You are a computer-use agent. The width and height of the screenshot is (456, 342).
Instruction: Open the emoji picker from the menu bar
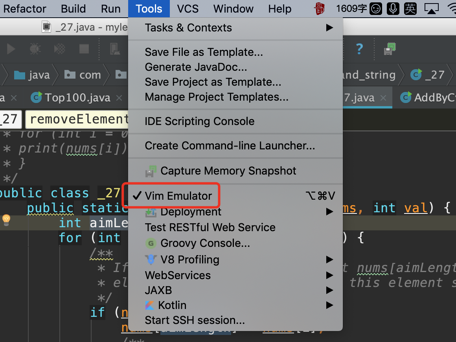point(375,8)
